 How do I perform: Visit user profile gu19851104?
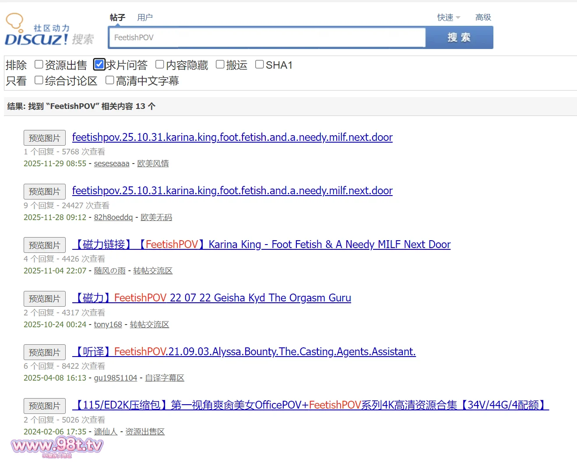116,378
